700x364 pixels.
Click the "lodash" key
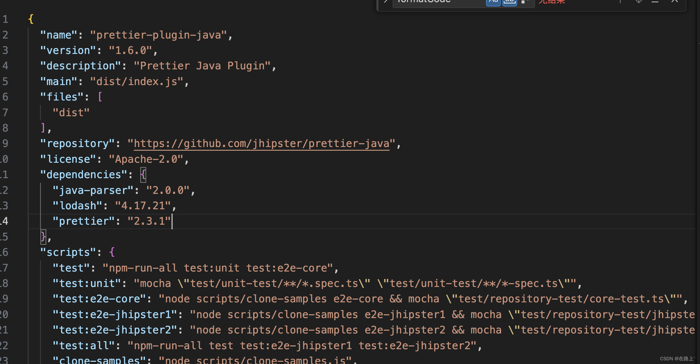77,206
